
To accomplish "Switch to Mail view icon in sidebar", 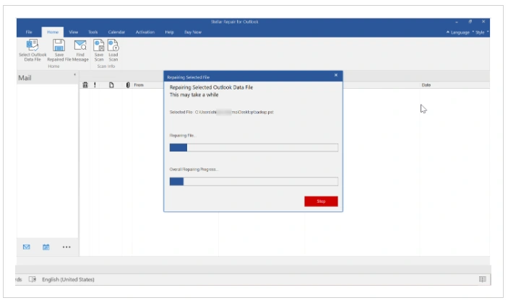I will pyautogui.click(x=27, y=247).
